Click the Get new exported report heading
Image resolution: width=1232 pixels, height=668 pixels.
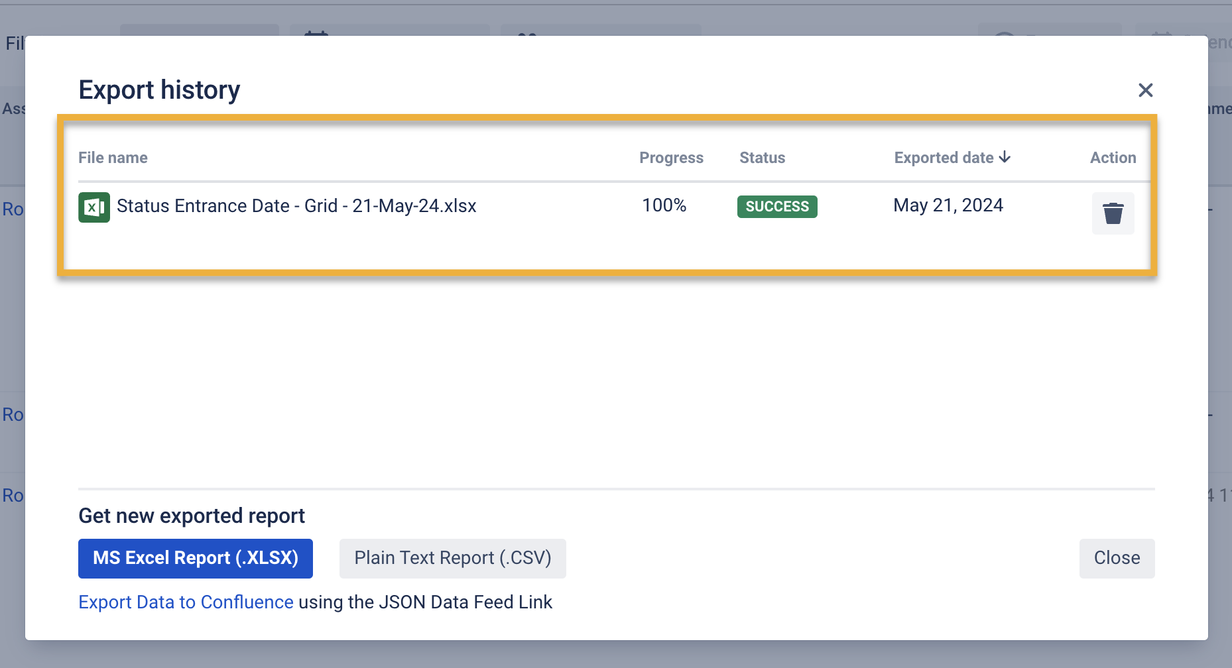(192, 516)
